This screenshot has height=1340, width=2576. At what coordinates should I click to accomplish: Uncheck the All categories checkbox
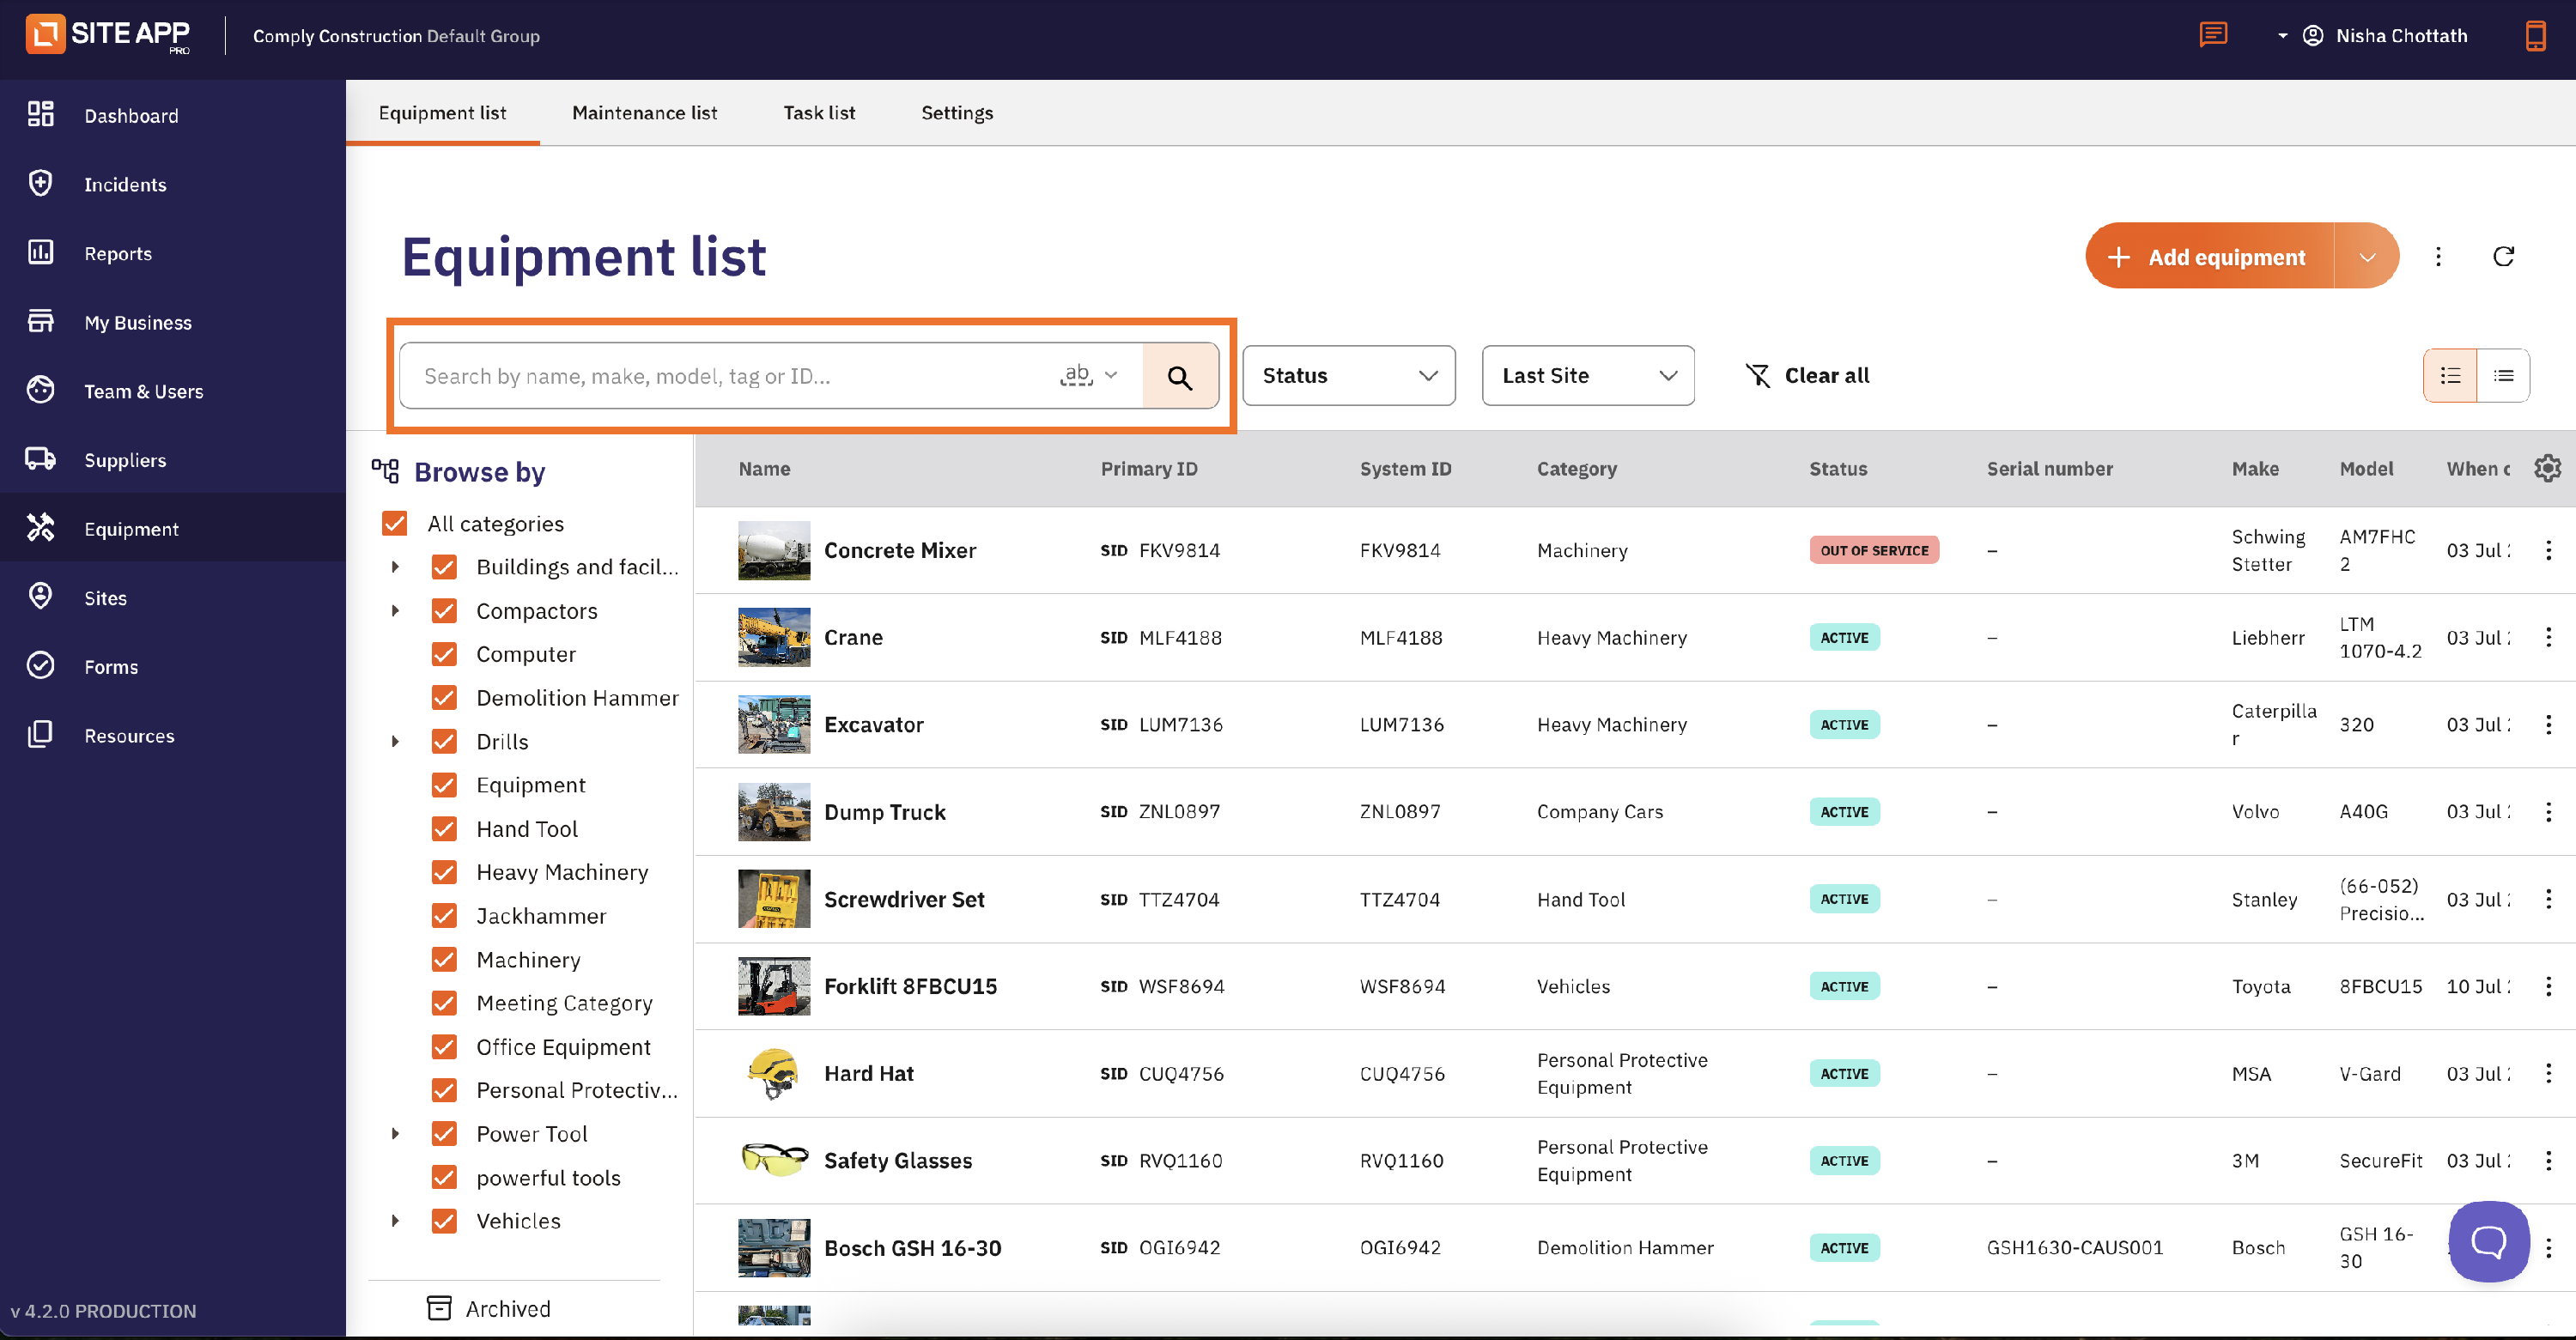tap(395, 523)
